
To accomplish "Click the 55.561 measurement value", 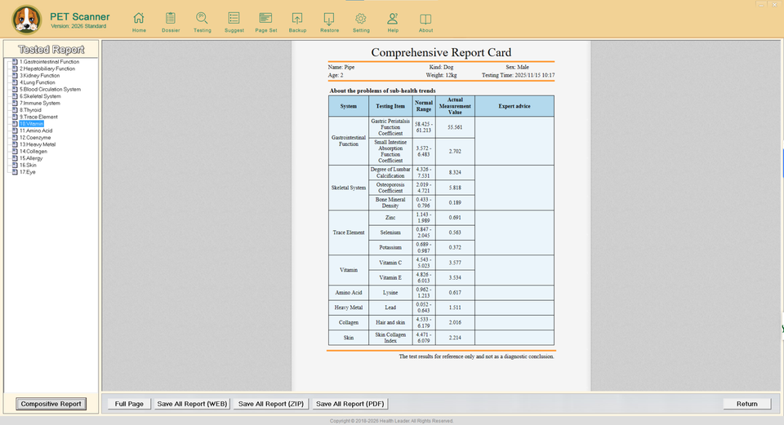I will coord(455,127).
